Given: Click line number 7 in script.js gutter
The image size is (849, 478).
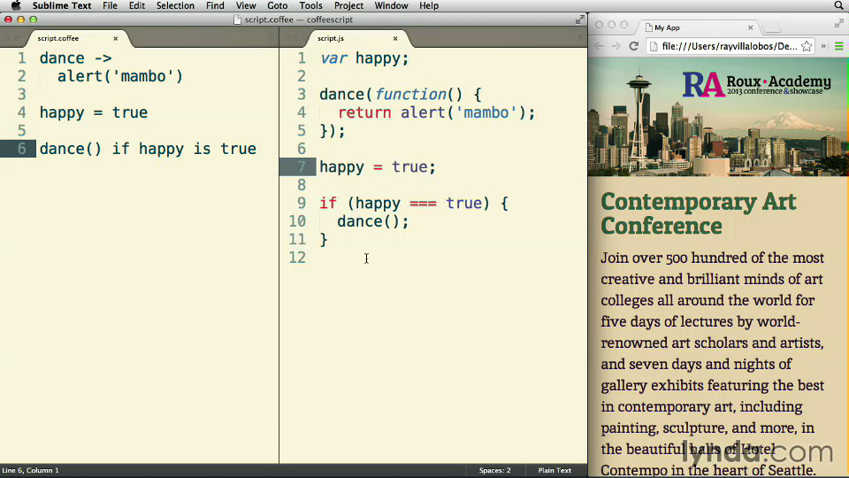Looking at the screenshot, I should click(301, 166).
